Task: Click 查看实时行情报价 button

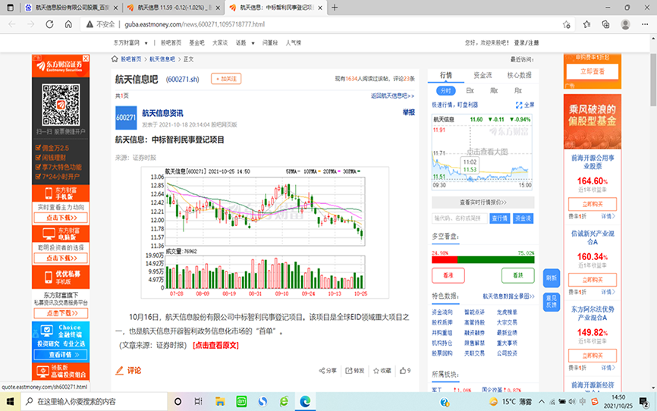Action: pos(483,202)
